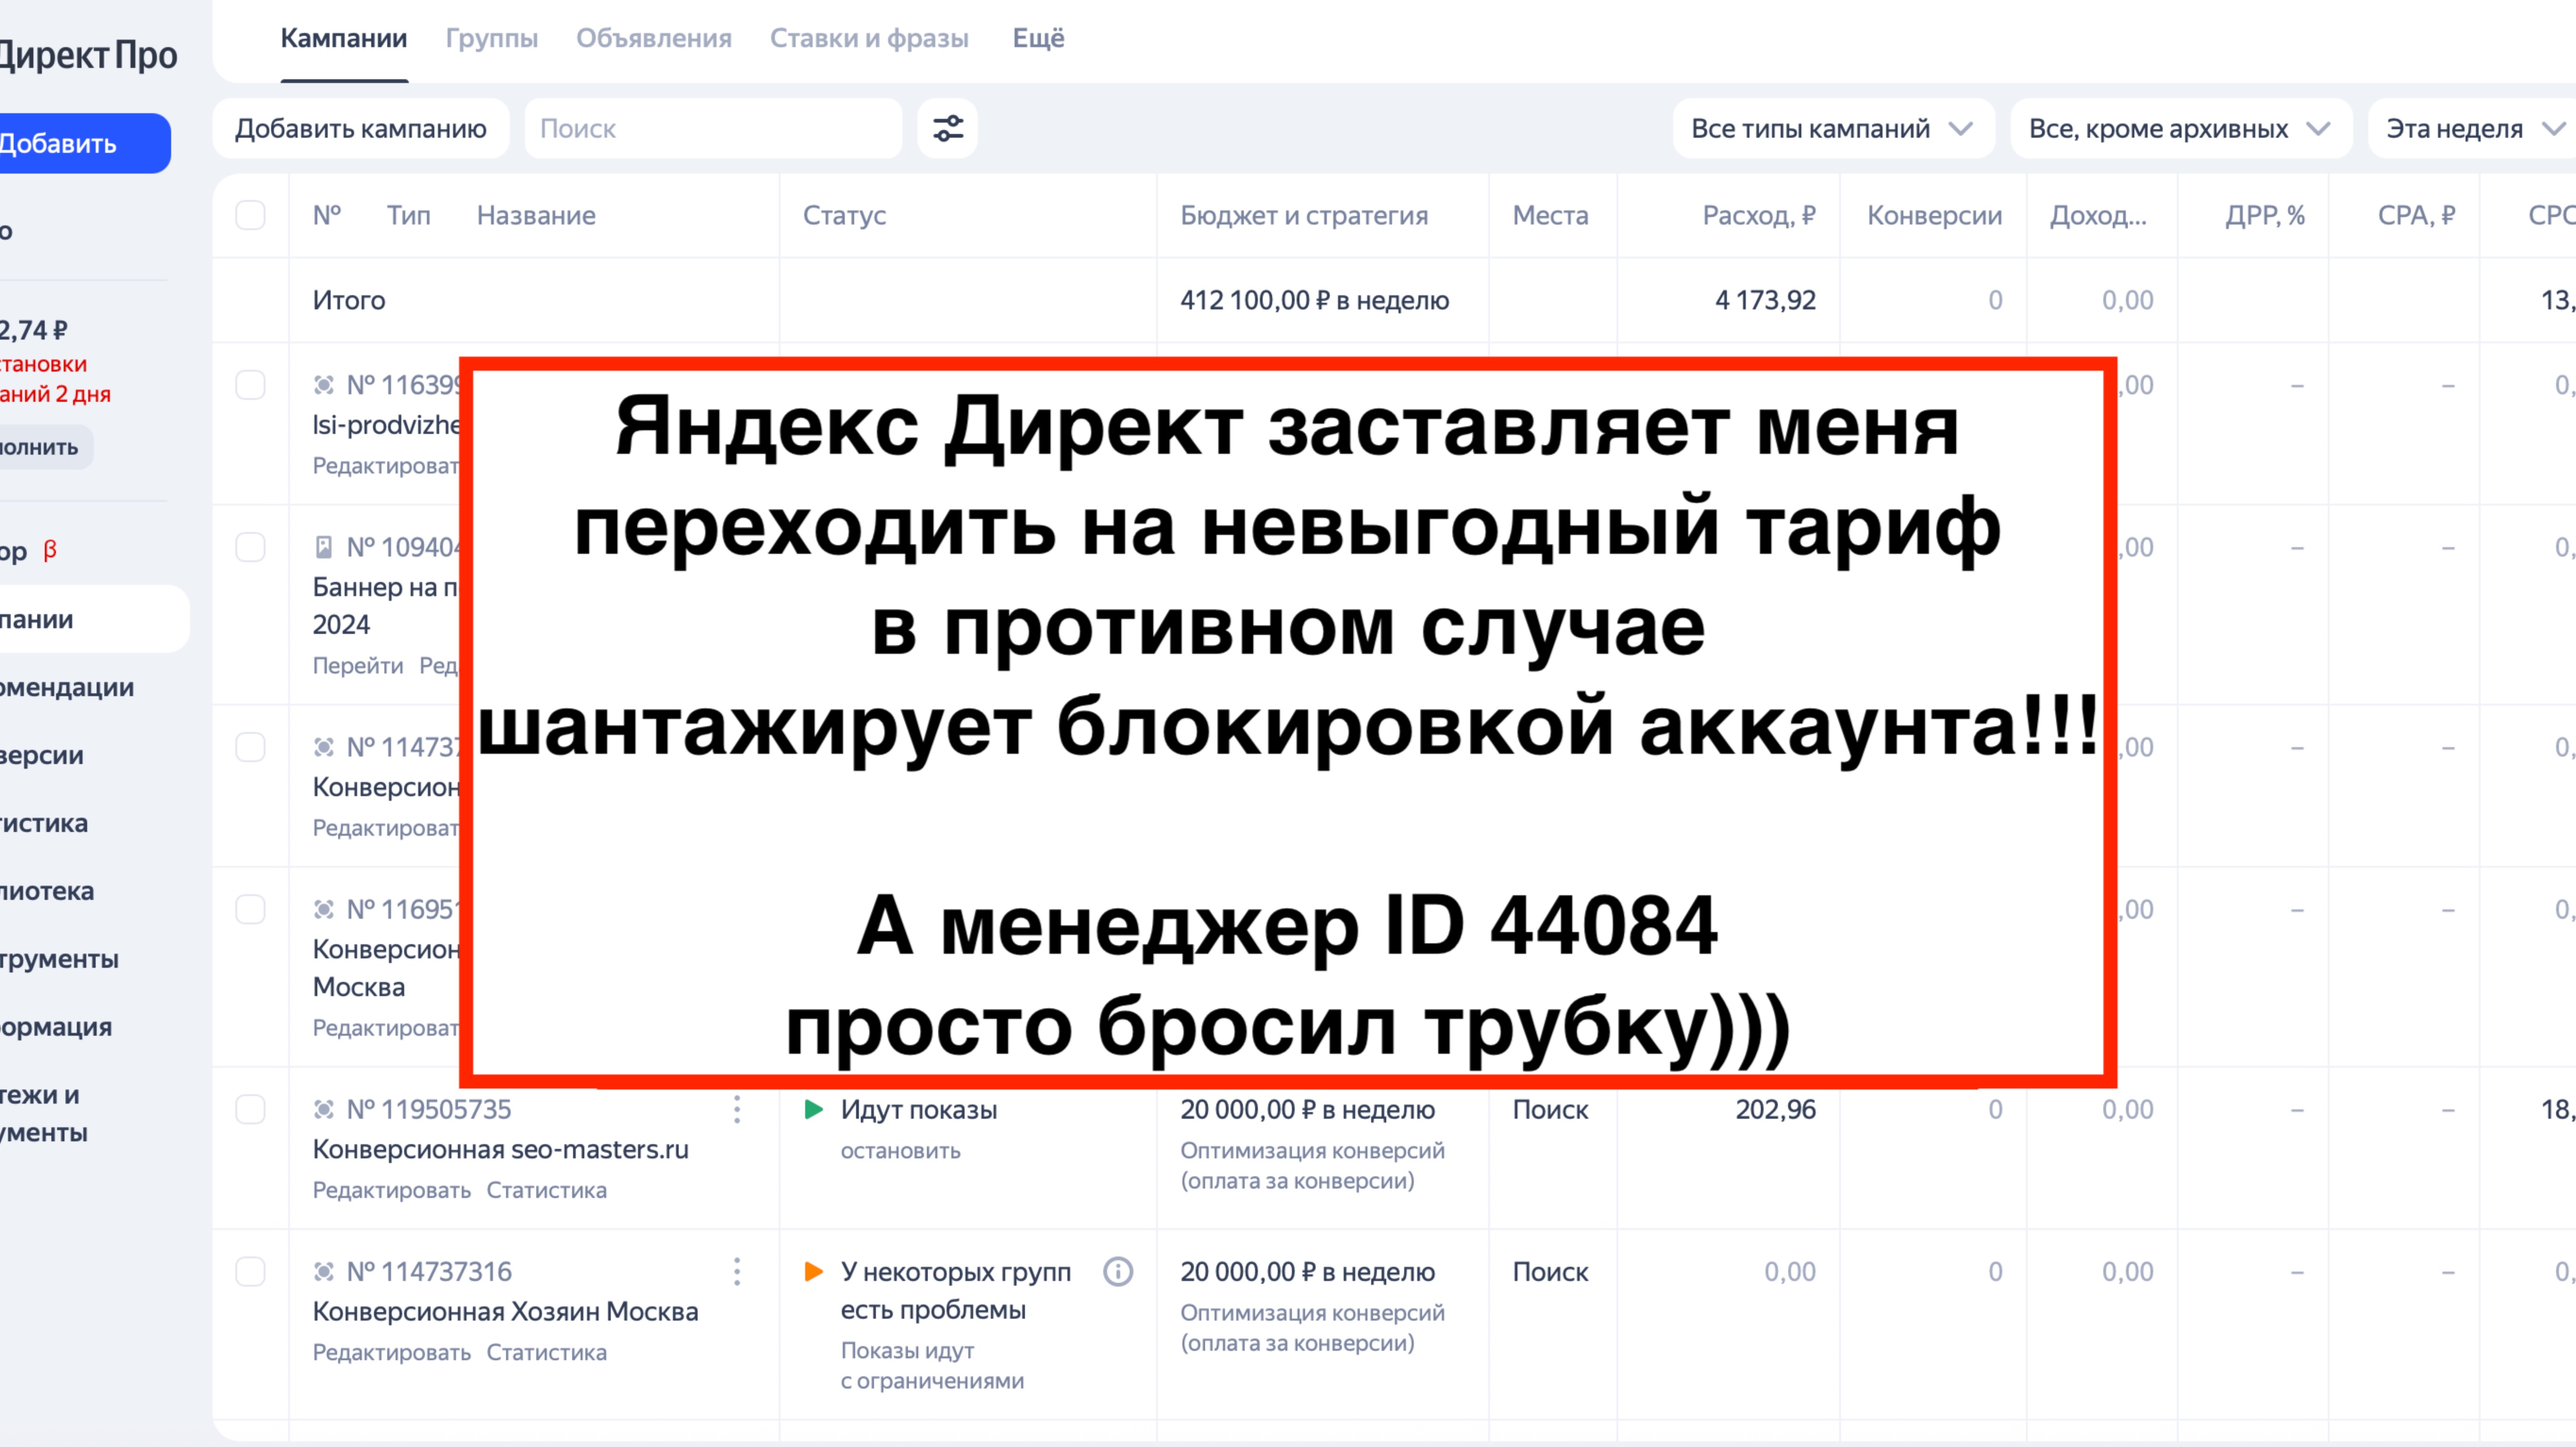The image size is (2576, 1447).
Task: Click green play status icon for Идут показы
Action: pos(814,1109)
